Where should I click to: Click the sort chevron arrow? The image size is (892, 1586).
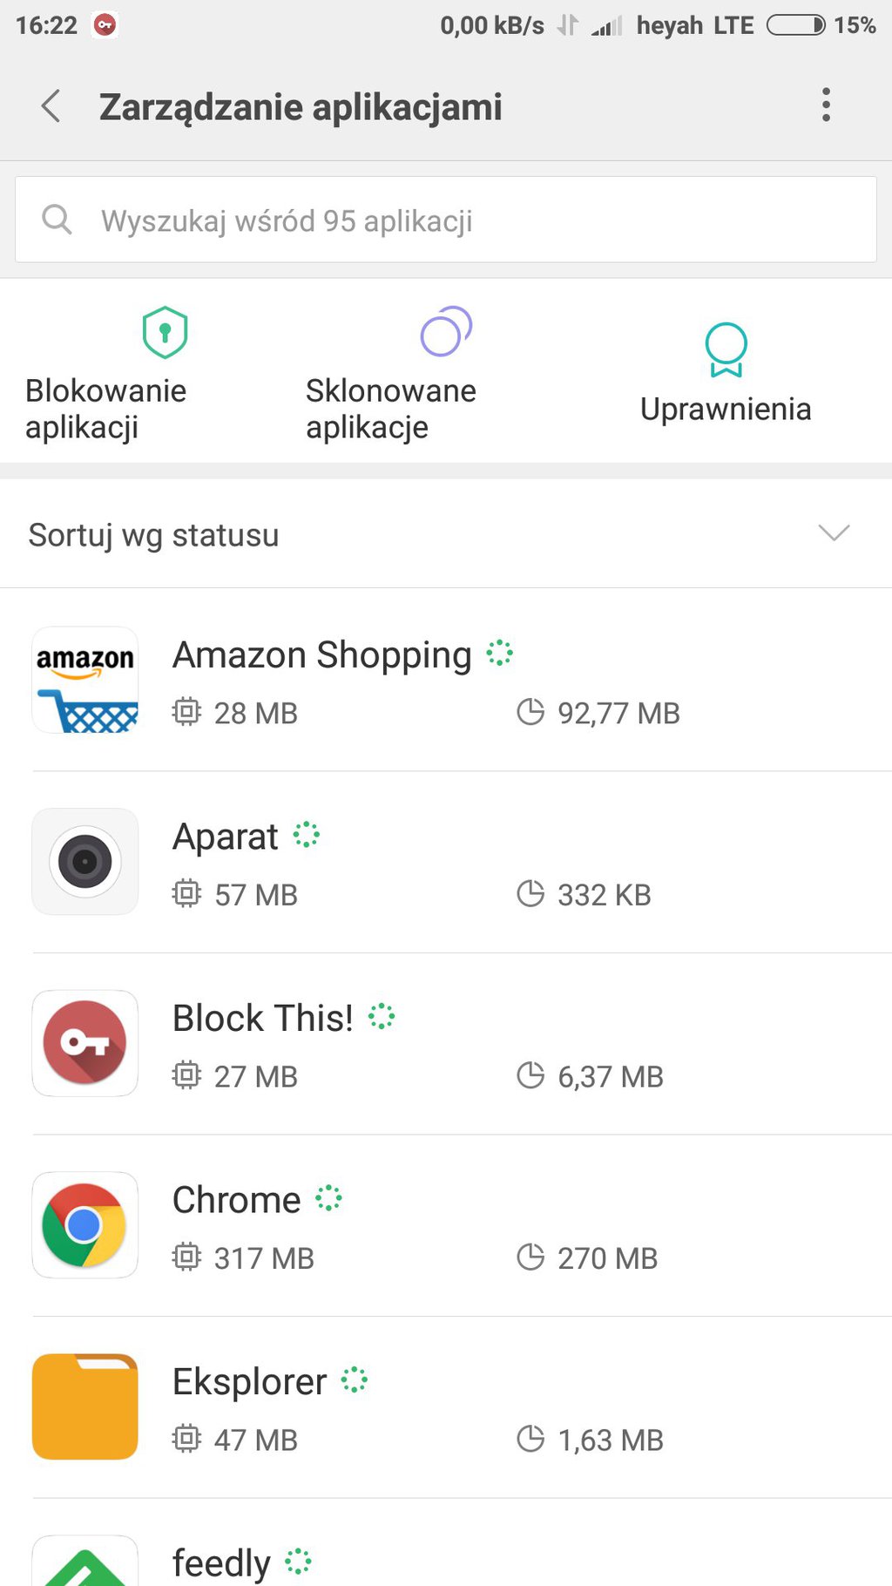(834, 533)
